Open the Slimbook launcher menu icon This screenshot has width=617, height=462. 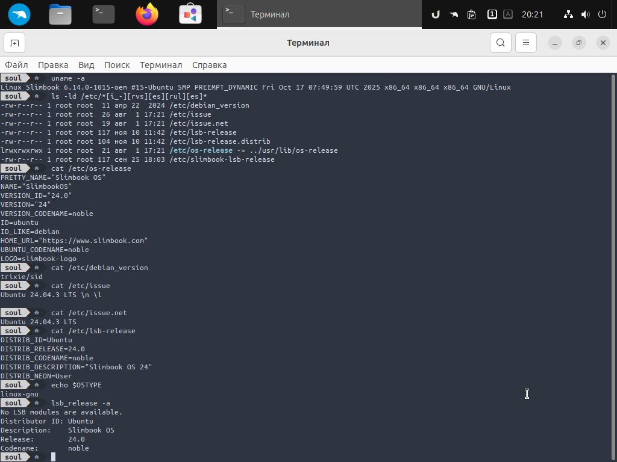(19, 14)
